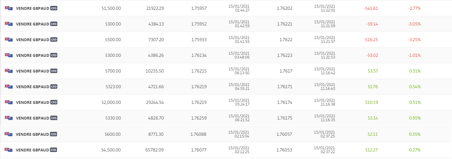Image resolution: width=452 pixels, height=159 pixels.
Task: Click the GBPAUD flag icon on $1,500.00 row
Action: pyautogui.click(x=9, y=8)
